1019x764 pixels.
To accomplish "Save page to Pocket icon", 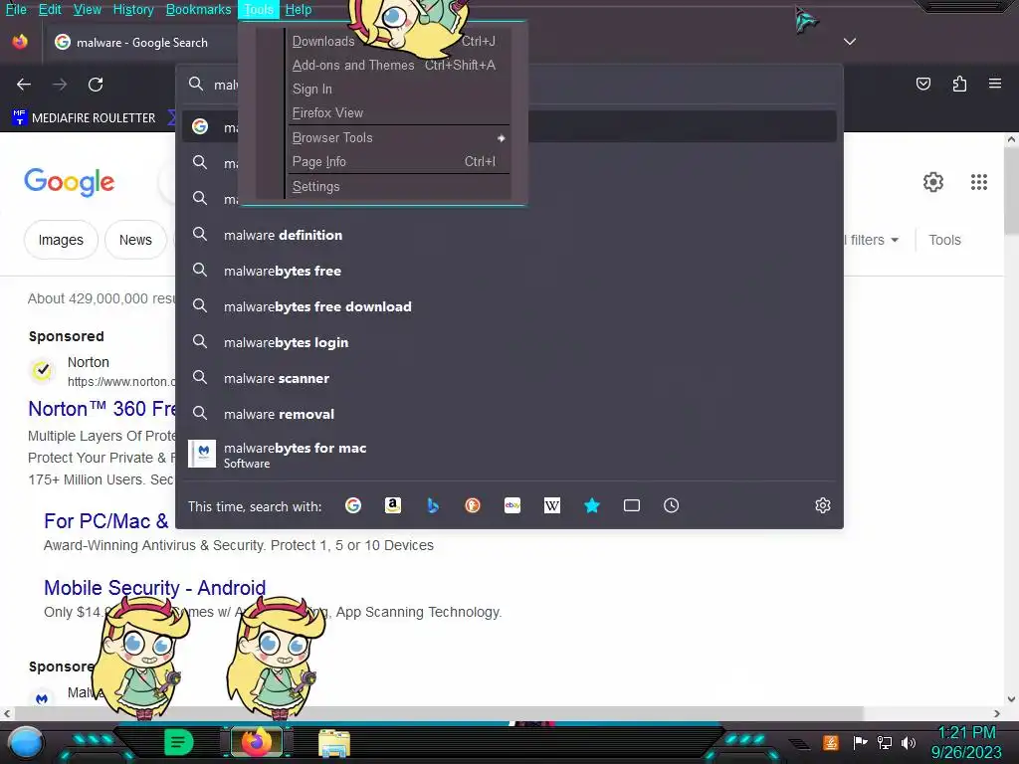I will click(923, 84).
